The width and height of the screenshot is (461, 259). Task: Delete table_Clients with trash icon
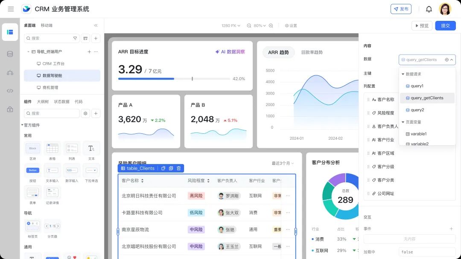point(178,168)
